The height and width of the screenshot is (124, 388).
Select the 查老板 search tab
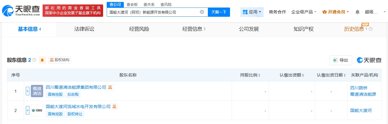pos(132,4)
